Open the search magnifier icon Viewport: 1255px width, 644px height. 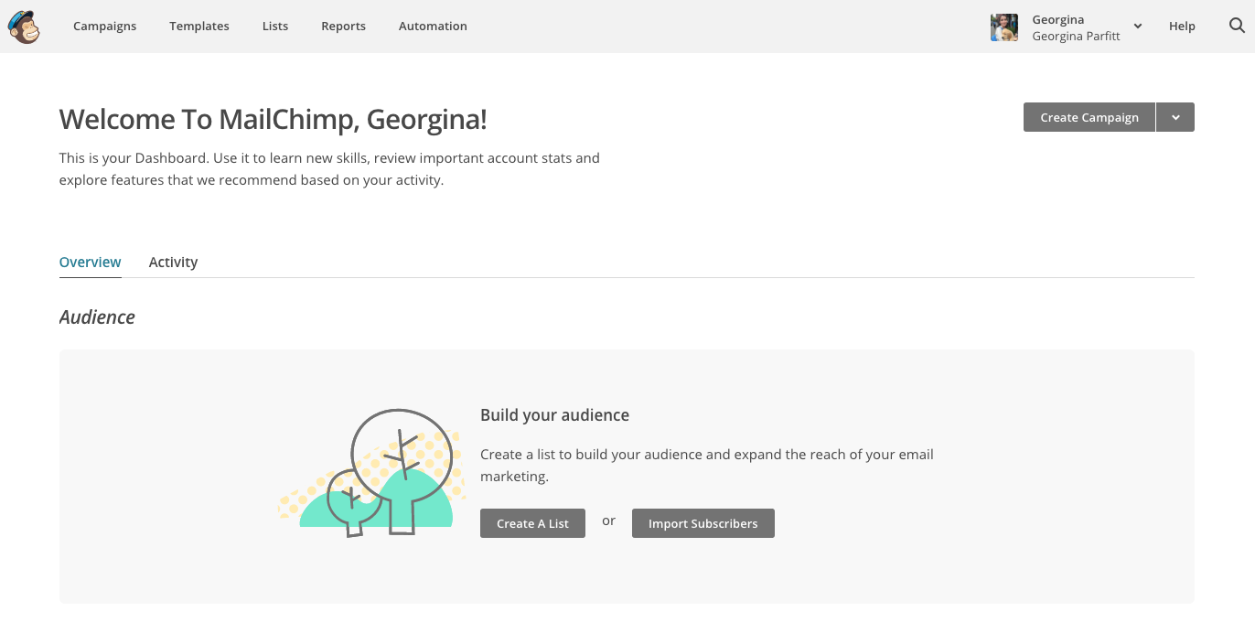tap(1237, 26)
